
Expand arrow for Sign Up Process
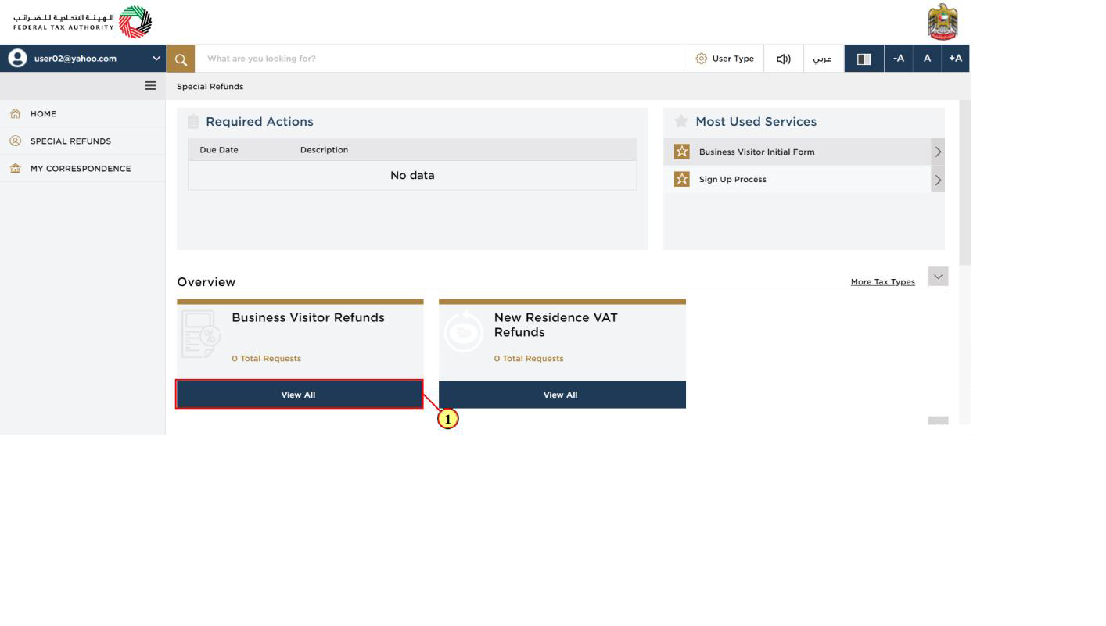(x=938, y=180)
